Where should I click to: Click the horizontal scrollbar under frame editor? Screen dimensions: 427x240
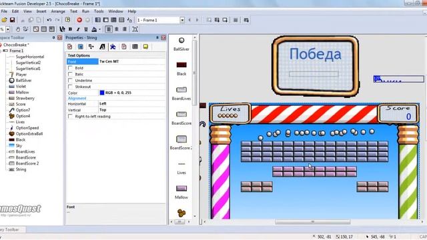pos(313,222)
